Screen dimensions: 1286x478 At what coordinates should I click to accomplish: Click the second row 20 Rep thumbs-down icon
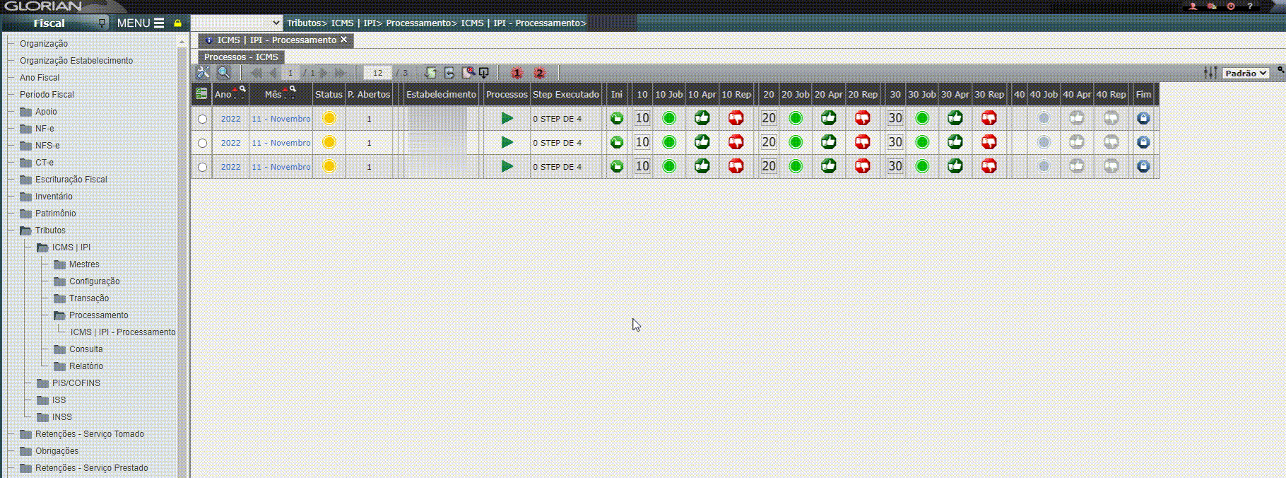pyautogui.click(x=862, y=142)
